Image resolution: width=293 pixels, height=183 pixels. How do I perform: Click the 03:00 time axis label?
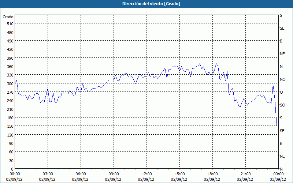coord(48,174)
